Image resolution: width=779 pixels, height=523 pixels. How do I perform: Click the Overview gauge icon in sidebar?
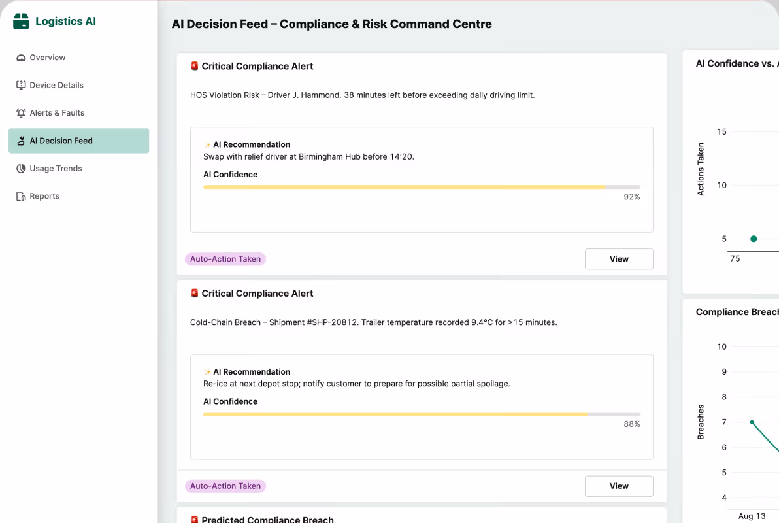tap(21, 58)
